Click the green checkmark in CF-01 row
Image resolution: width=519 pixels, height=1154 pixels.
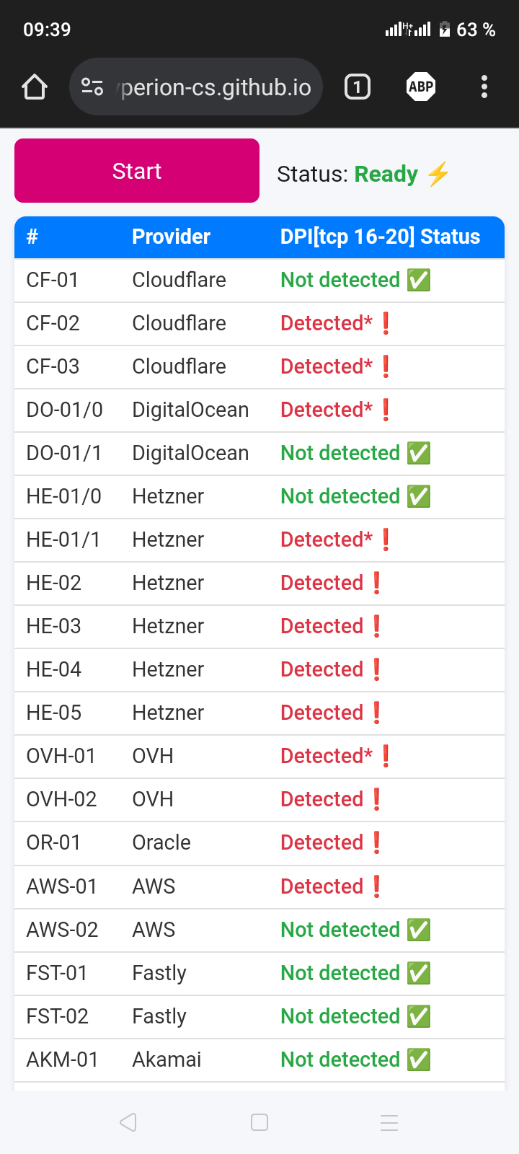(419, 280)
